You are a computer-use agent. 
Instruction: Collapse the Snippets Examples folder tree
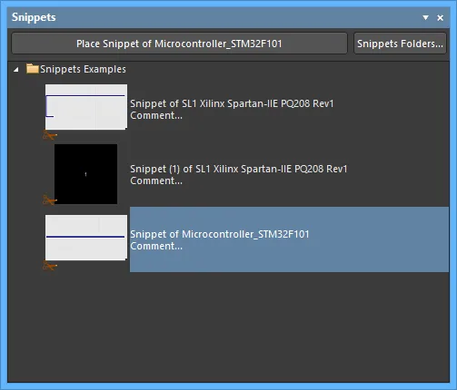pyautogui.click(x=16, y=70)
